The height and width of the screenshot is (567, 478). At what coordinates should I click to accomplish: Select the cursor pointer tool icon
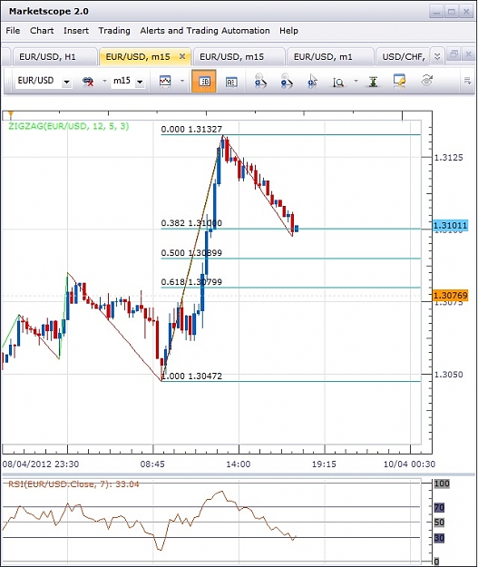coord(312,81)
